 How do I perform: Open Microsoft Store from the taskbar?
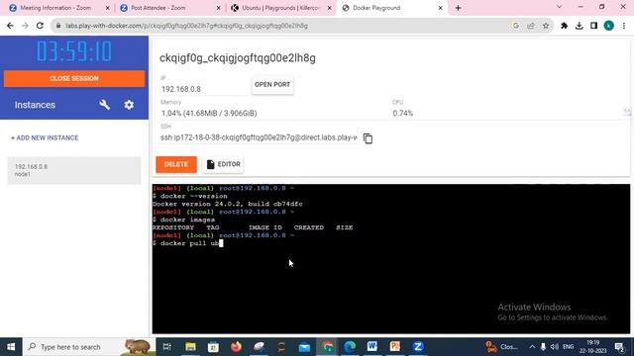click(213, 347)
